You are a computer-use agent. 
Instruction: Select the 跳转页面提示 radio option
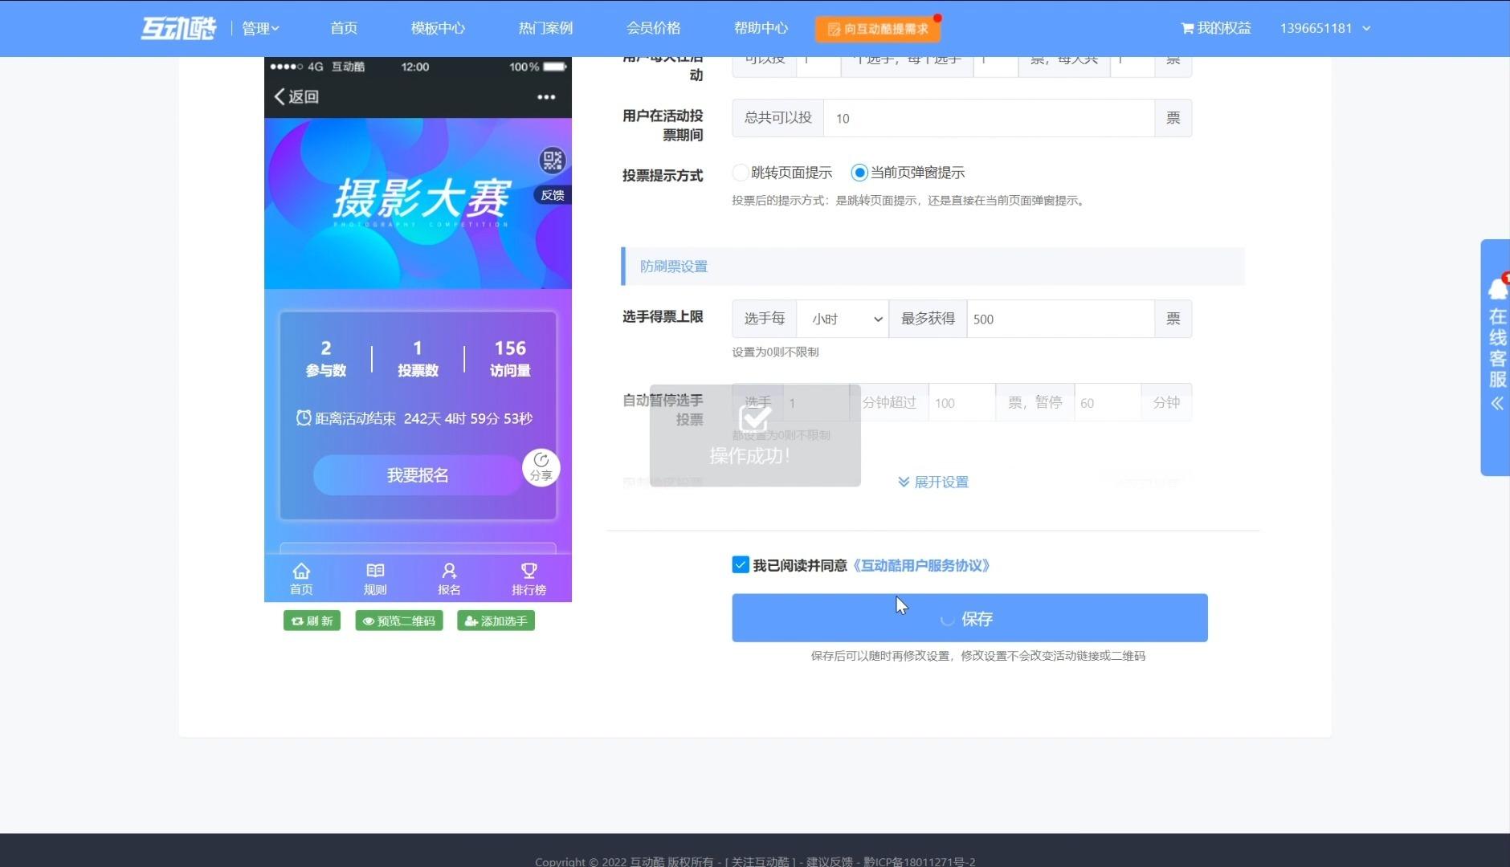point(740,173)
